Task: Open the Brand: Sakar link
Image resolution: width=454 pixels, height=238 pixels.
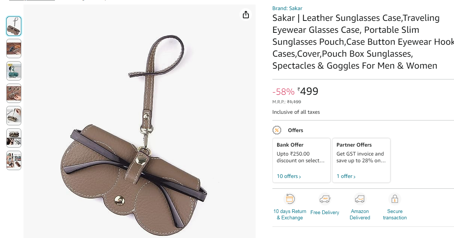Action: [287, 8]
